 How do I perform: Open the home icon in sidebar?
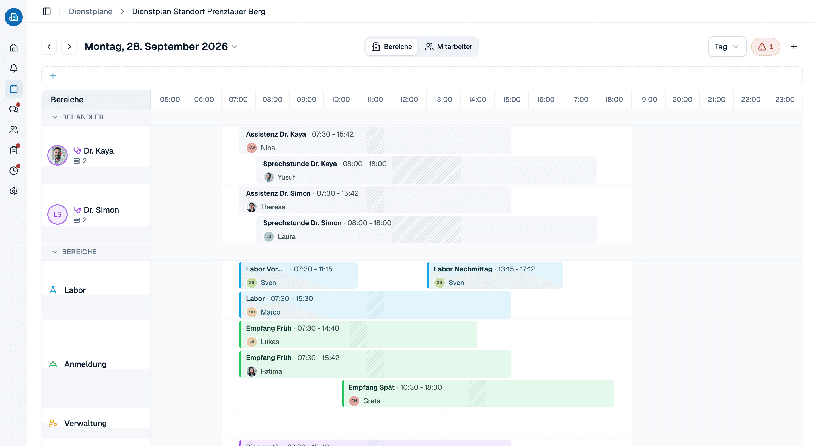coord(13,48)
